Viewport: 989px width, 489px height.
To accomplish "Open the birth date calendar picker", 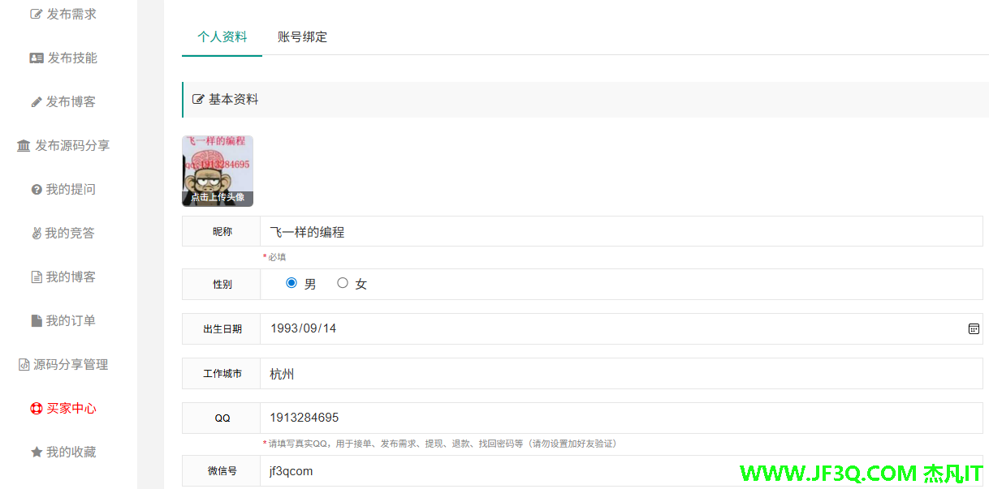I will click(x=974, y=328).
